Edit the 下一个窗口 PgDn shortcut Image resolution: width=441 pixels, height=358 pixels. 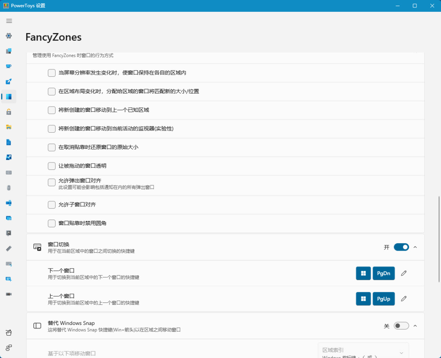click(403, 273)
